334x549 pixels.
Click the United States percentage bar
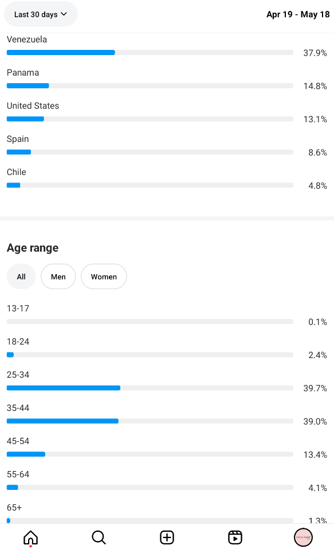150,119
